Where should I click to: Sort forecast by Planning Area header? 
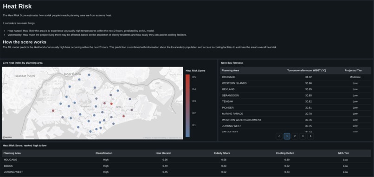(230, 71)
